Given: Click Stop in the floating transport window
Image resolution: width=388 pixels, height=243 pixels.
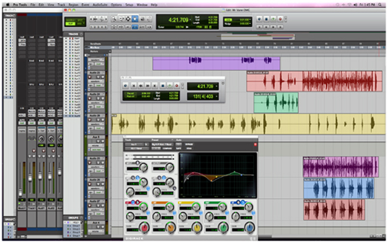Looking at the screenshot, I should coord(163,86).
